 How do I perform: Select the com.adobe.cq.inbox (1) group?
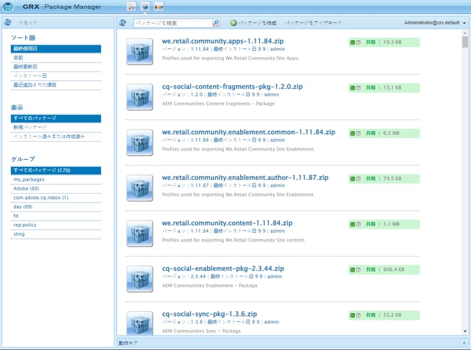coord(55,198)
